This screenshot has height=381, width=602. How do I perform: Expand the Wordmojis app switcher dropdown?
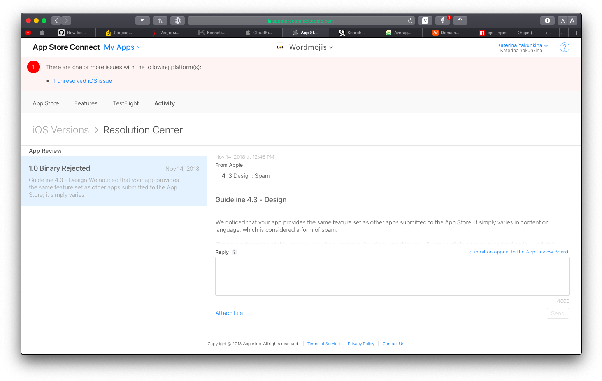coord(311,47)
